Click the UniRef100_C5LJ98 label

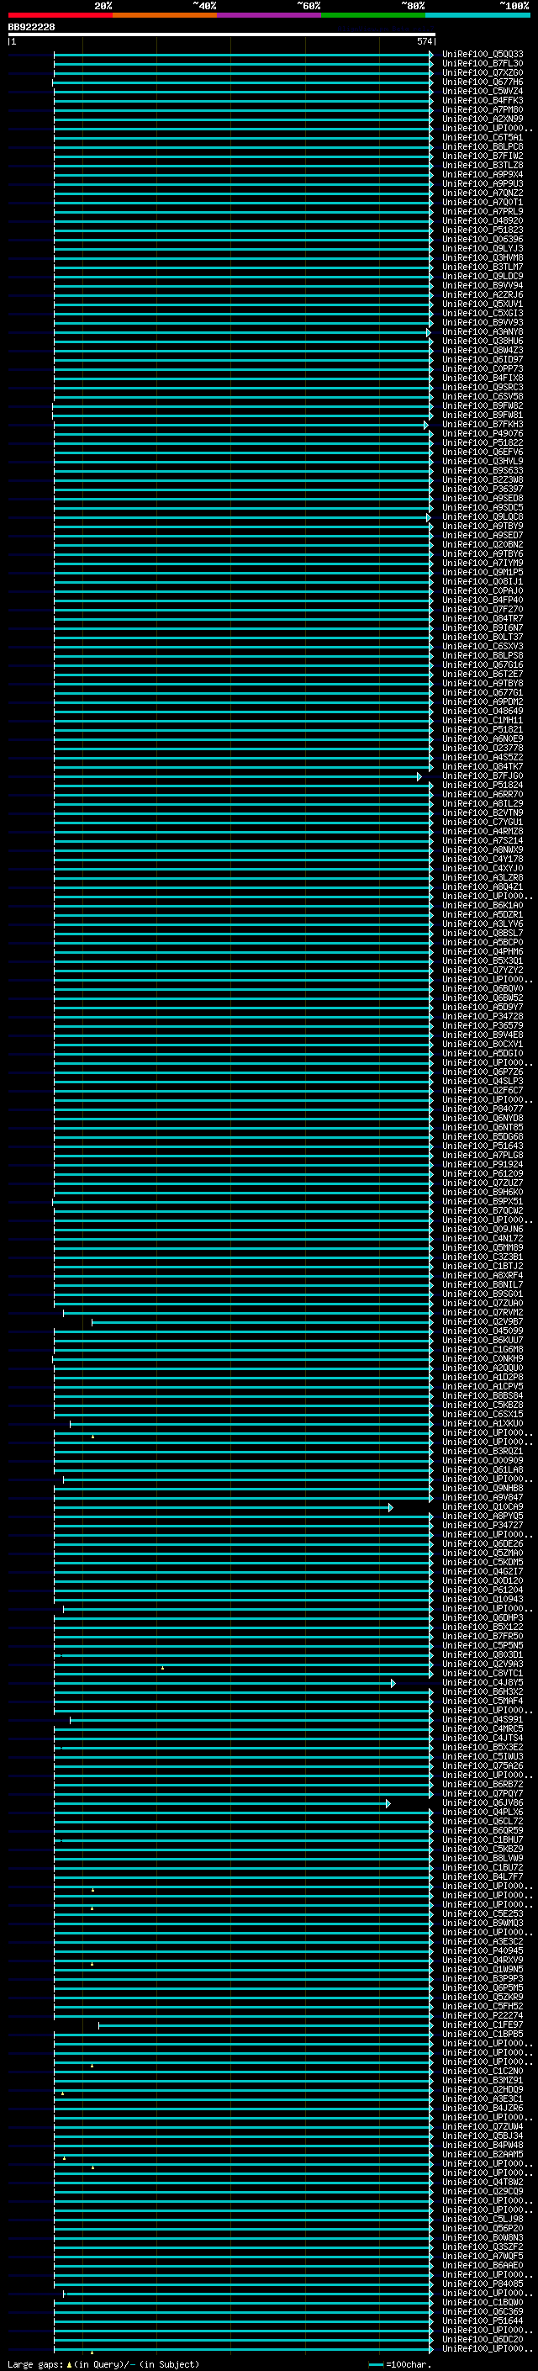click(x=483, y=2219)
